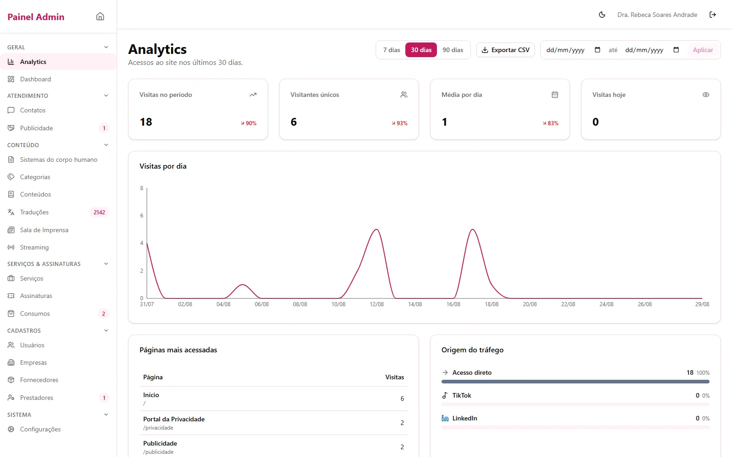This screenshot has height=457, width=732.
Task: Click the Aplicar date filter button
Action: pyautogui.click(x=703, y=50)
